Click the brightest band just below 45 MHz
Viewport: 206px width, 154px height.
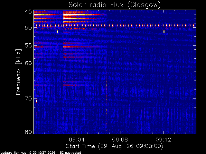tap(70, 15)
